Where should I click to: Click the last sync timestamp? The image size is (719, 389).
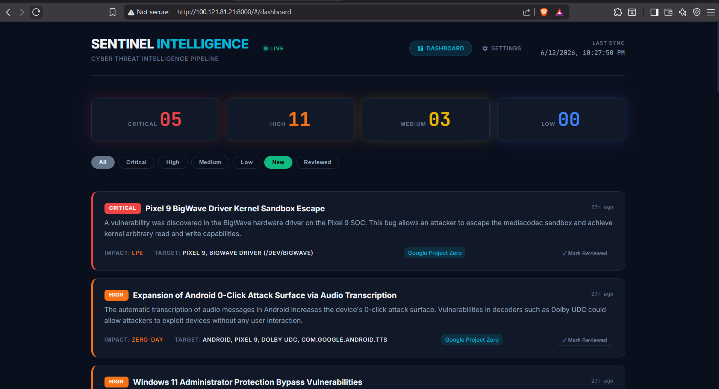coord(583,53)
